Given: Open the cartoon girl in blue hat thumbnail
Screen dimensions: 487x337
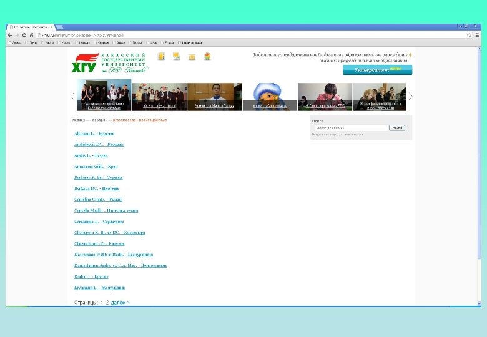Looking at the screenshot, I should pos(270,97).
